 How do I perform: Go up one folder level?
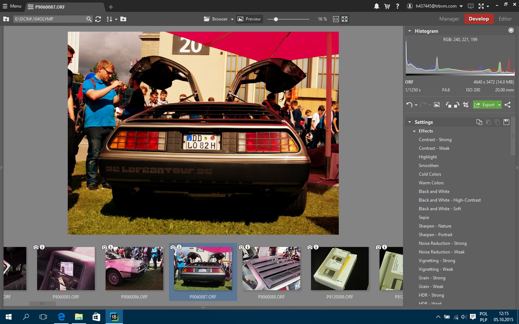coord(6,19)
